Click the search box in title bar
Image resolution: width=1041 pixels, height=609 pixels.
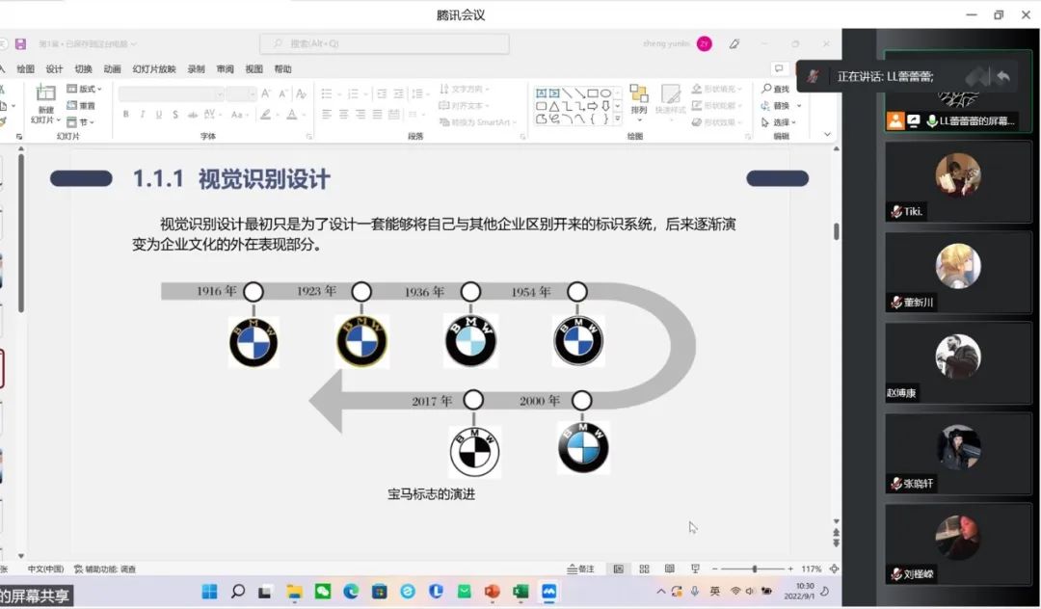point(386,44)
